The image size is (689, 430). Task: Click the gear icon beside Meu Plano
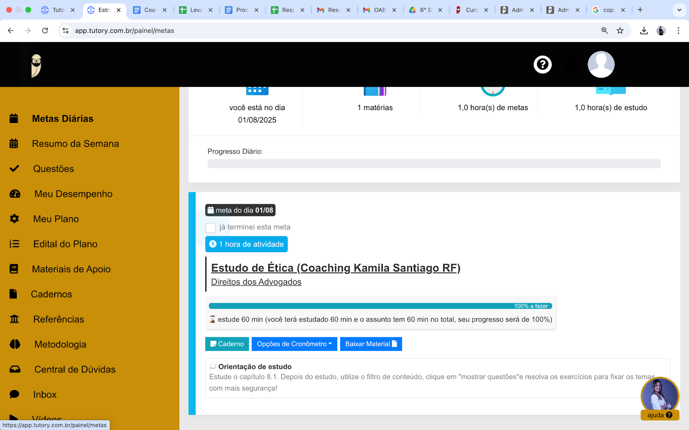click(x=14, y=219)
